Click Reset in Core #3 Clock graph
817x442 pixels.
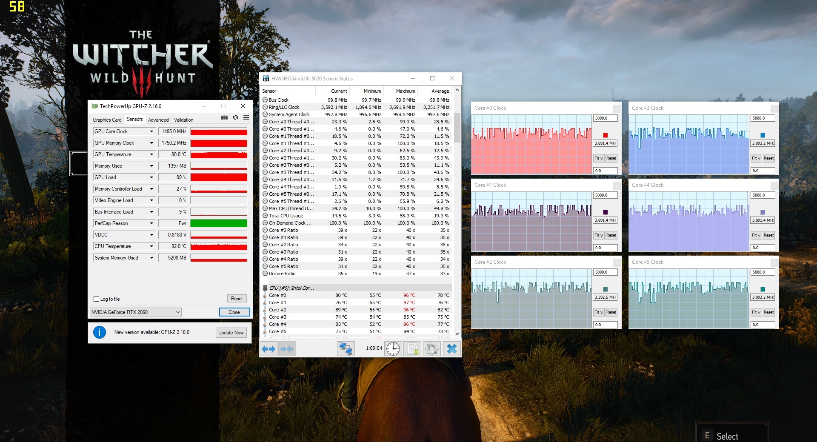tap(768, 158)
